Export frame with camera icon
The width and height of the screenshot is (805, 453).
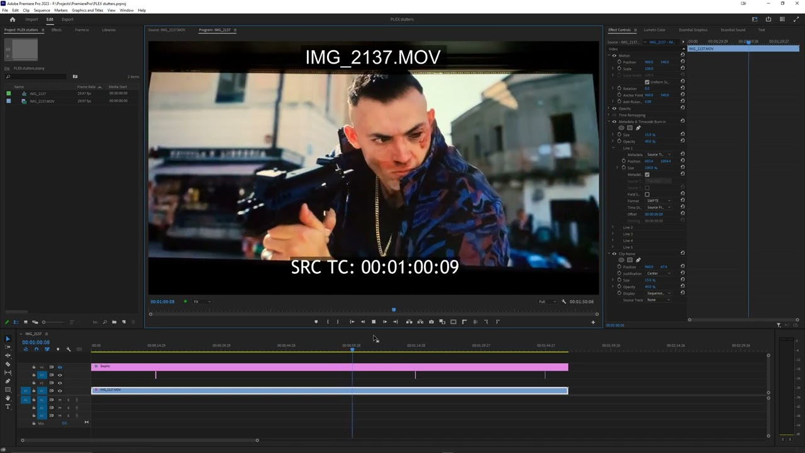pos(431,322)
